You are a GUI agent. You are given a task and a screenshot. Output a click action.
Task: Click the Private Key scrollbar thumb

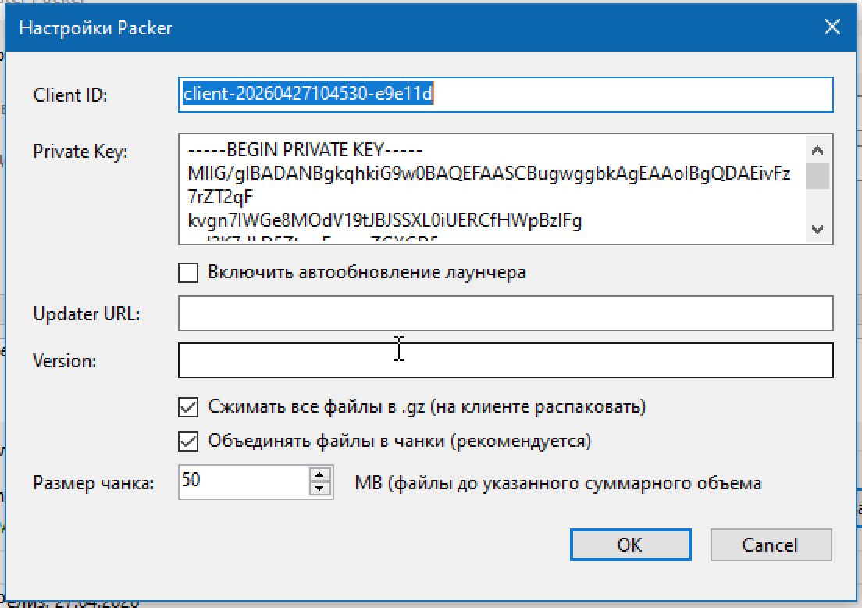click(817, 176)
